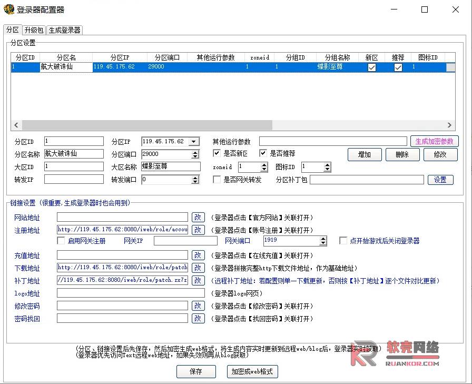Click the 网关IP input field
The image size is (472, 384).
click(185, 241)
